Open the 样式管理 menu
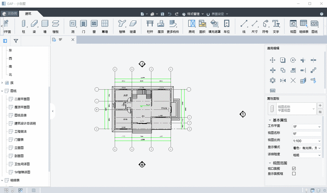Image resolution: width=327 pixels, height=193 pixels. point(193,14)
